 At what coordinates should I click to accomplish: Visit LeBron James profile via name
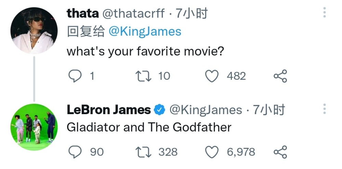pyautogui.click(x=109, y=110)
